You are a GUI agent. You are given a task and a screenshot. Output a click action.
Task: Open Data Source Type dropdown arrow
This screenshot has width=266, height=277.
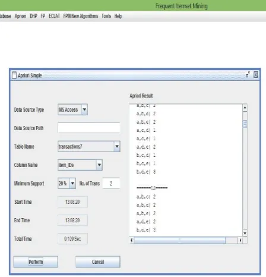pyautogui.click(x=84, y=109)
